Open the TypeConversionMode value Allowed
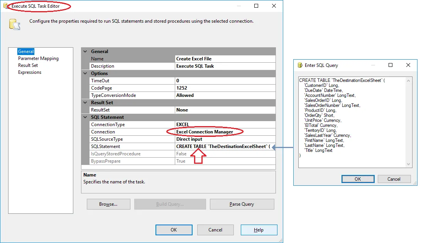Image resolution: width=426 pixels, height=243 pixels. [x=225, y=95]
